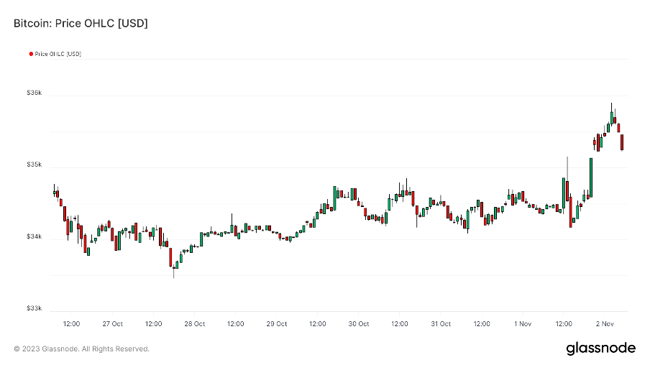Click the tall green candle crossing $35k
The height and width of the screenshot is (365, 650).
click(591, 177)
